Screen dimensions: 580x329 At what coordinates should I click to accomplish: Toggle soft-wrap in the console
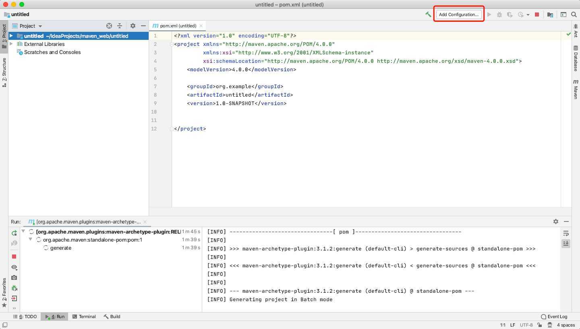tap(566, 233)
